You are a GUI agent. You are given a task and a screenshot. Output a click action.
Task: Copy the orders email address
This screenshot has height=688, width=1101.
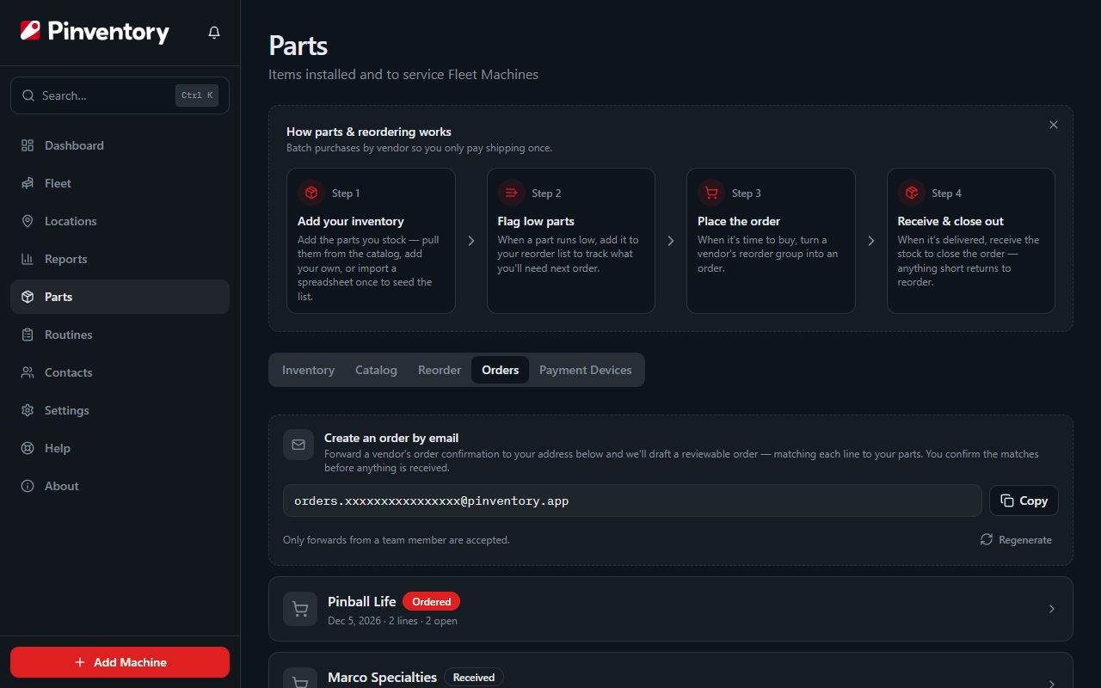click(1024, 501)
